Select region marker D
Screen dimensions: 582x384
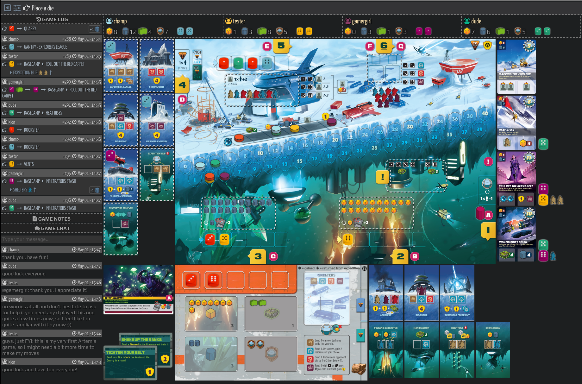(182, 100)
